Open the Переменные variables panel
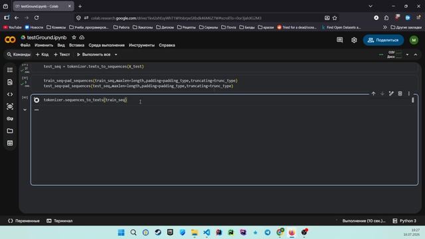The width and height of the screenshot is (425, 239). 24,221
